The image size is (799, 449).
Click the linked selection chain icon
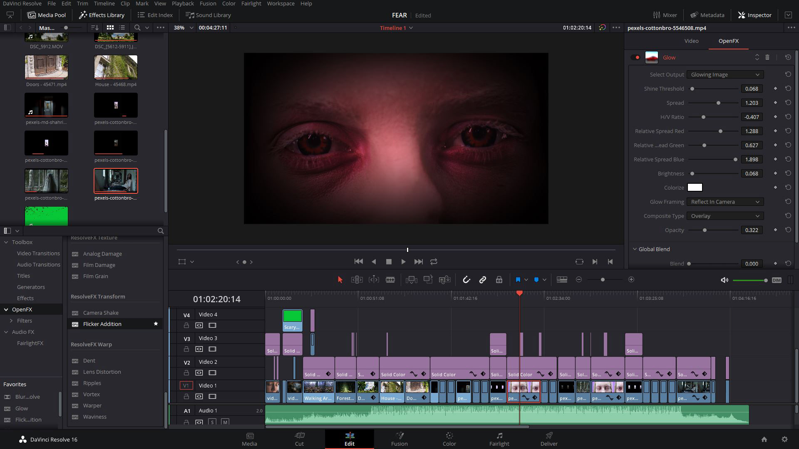[x=483, y=280]
